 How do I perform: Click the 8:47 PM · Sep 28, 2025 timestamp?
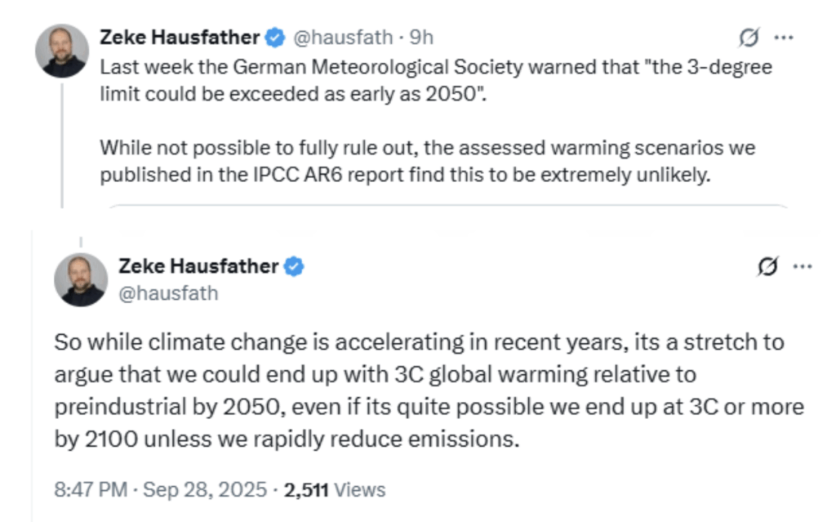pos(160,489)
